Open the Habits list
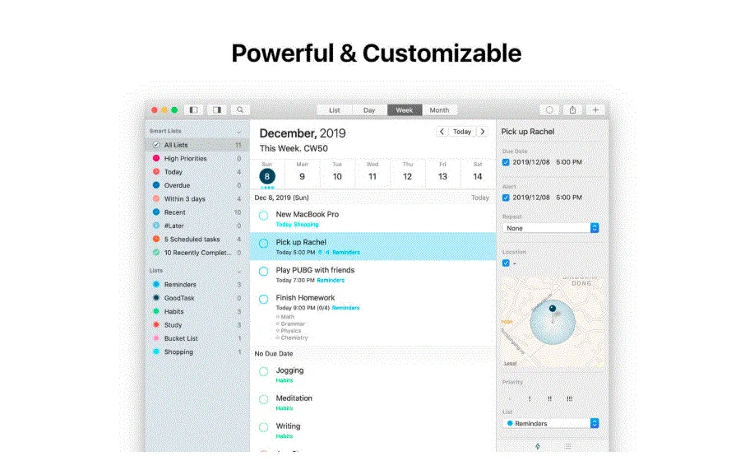The height and width of the screenshot is (461, 745). coord(197,311)
